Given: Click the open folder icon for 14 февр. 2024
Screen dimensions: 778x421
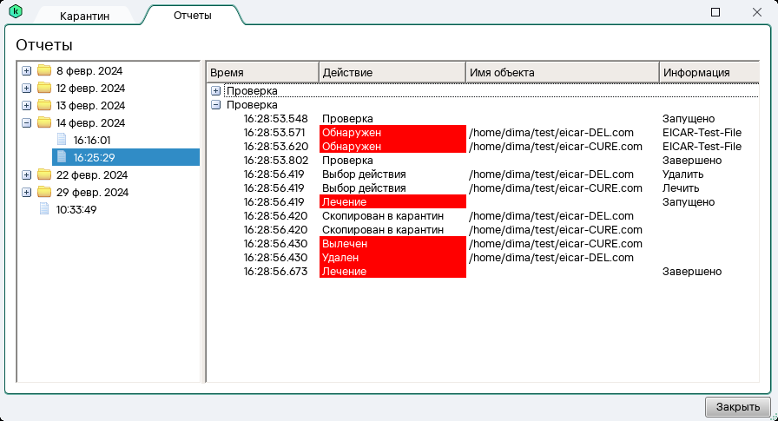Looking at the screenshot, I should pos(44,122).
